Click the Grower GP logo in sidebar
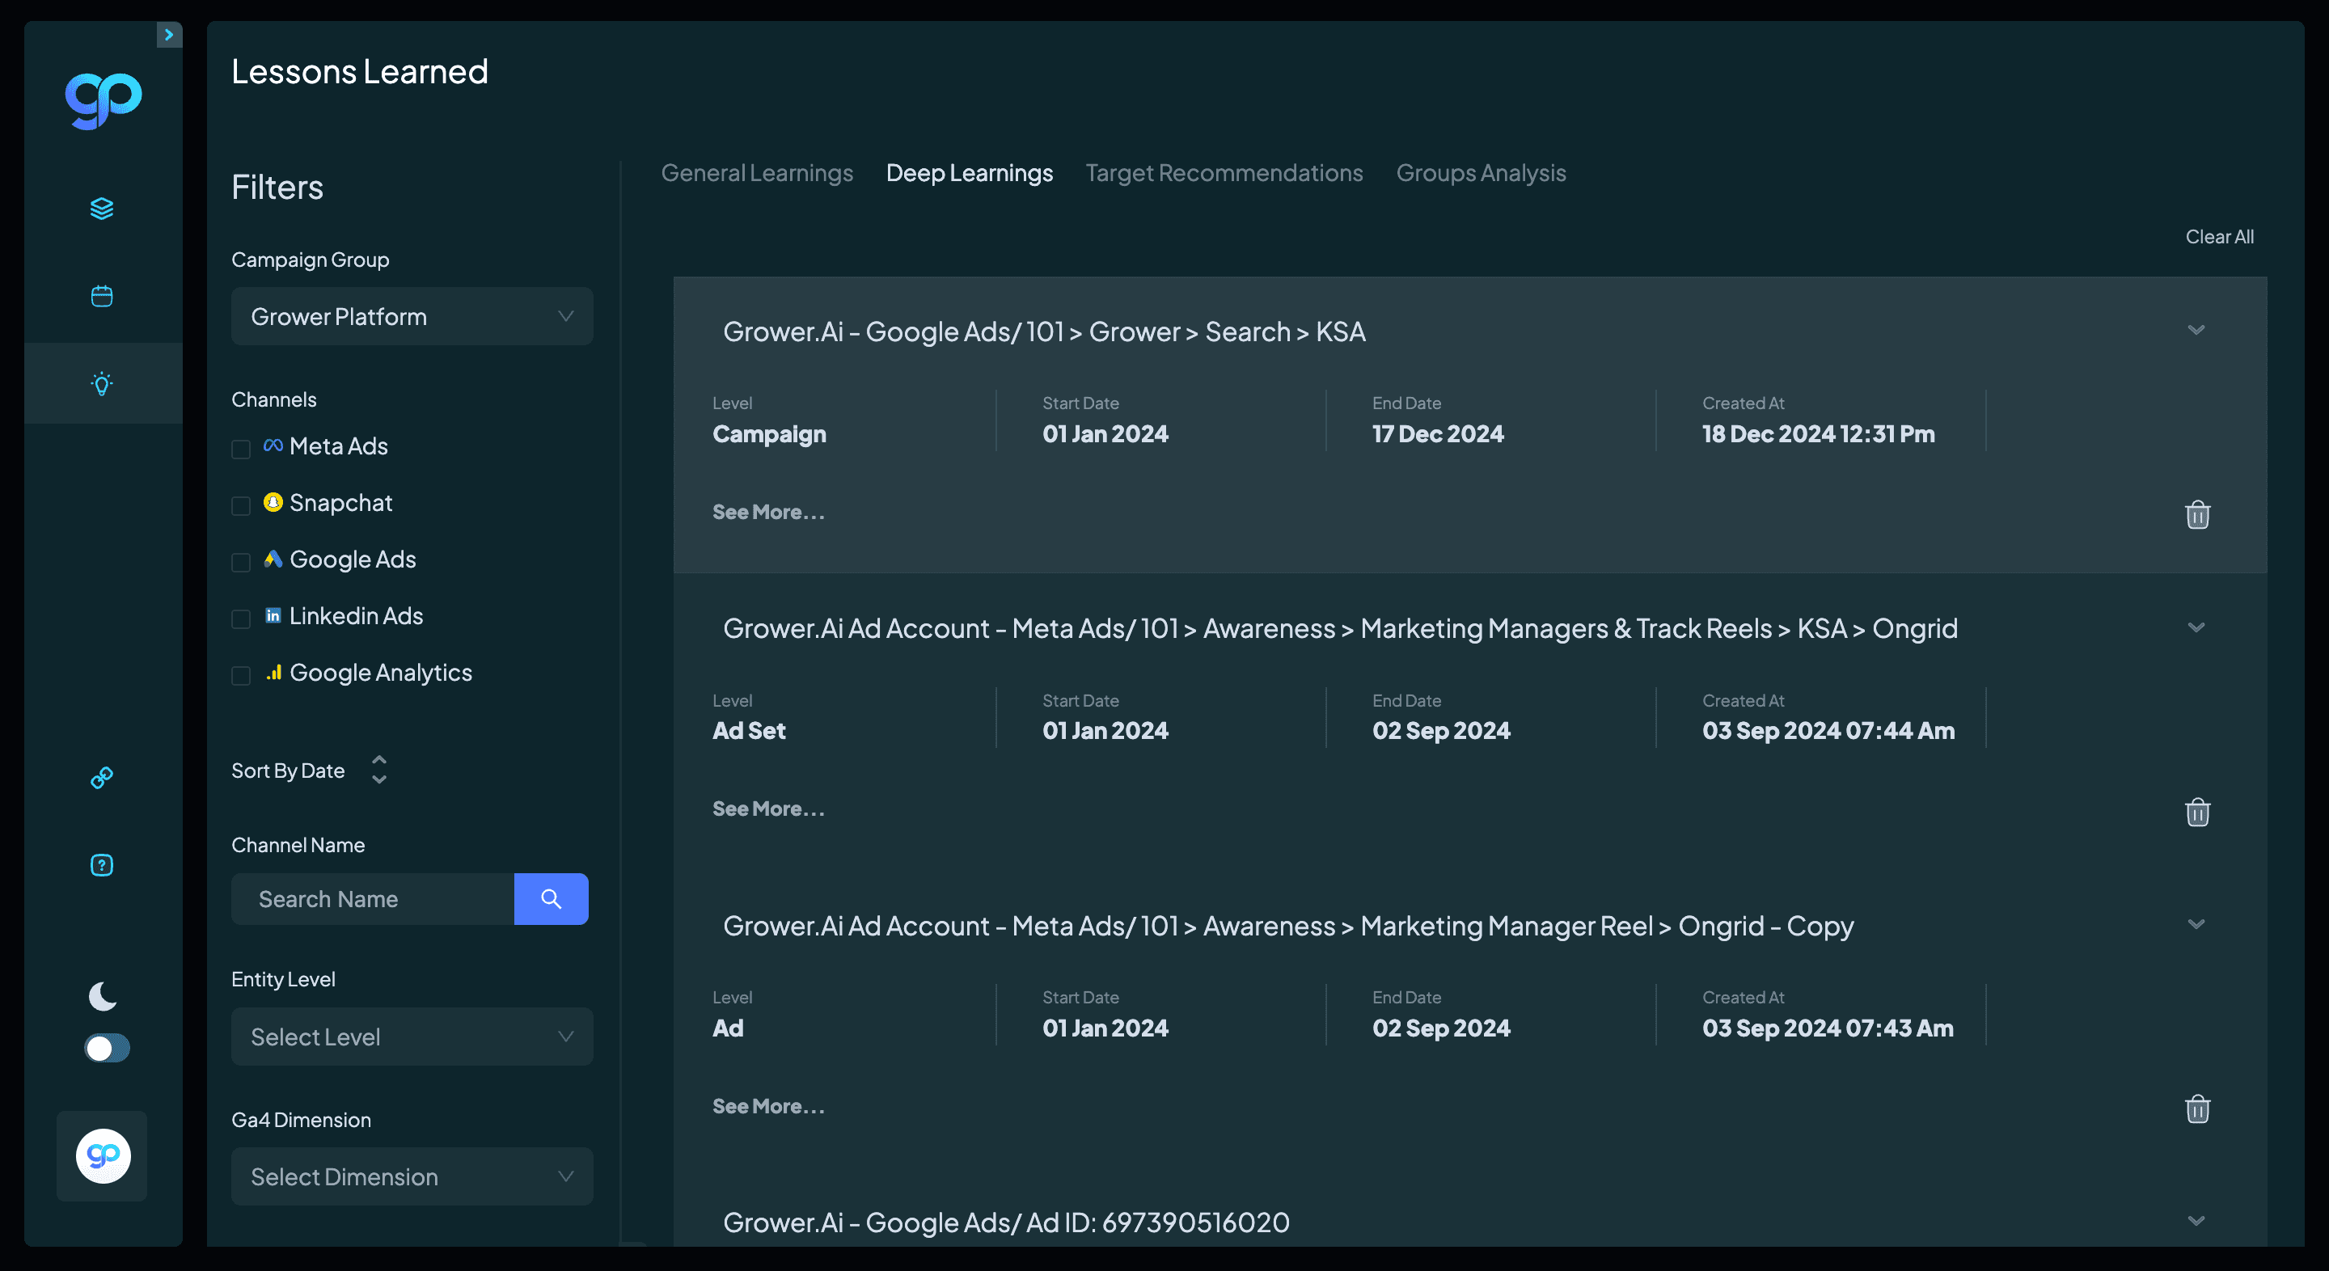2329x1271 pixels. pos(103,99)
